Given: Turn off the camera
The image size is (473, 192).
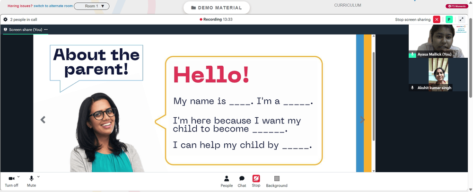Looking at the screenshot, I should (11, 182).
